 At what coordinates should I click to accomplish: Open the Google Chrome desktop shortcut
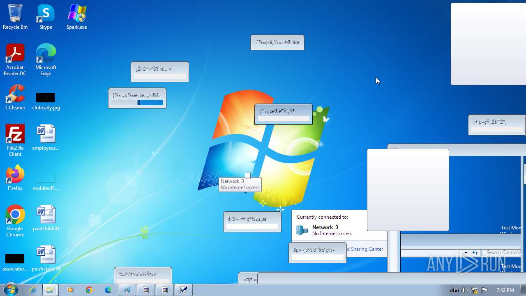click(x=15, y=221)
